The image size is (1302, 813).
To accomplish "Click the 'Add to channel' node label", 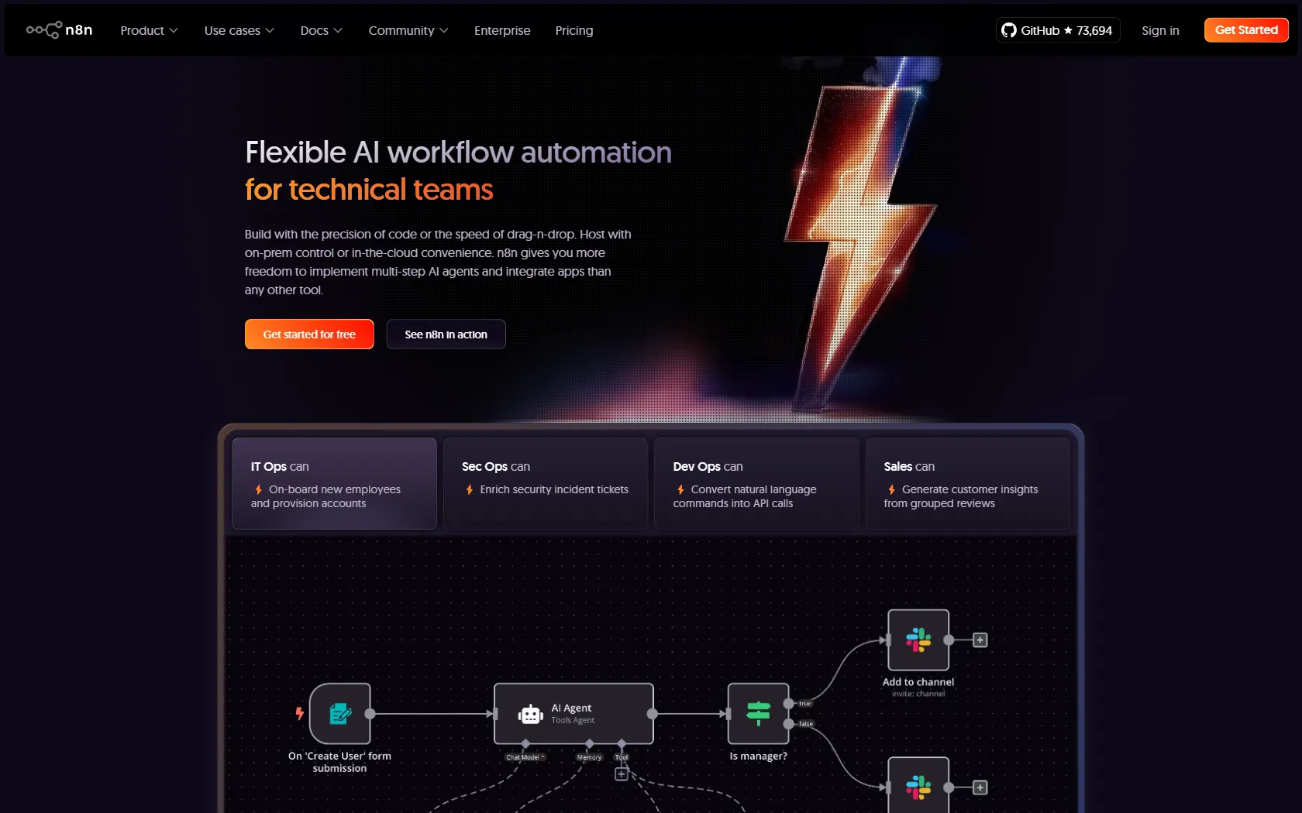I will point(918,682).
